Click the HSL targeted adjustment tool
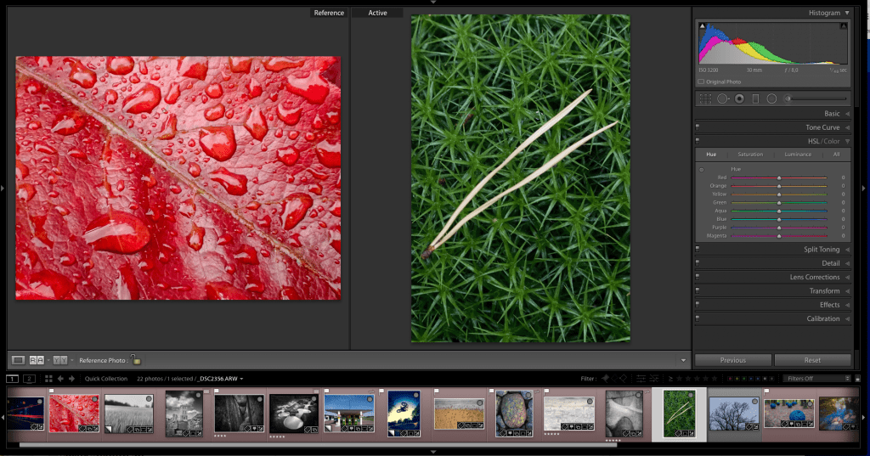Screen dimensions: 870x456 pyautogui.click(x=701, y=170)
